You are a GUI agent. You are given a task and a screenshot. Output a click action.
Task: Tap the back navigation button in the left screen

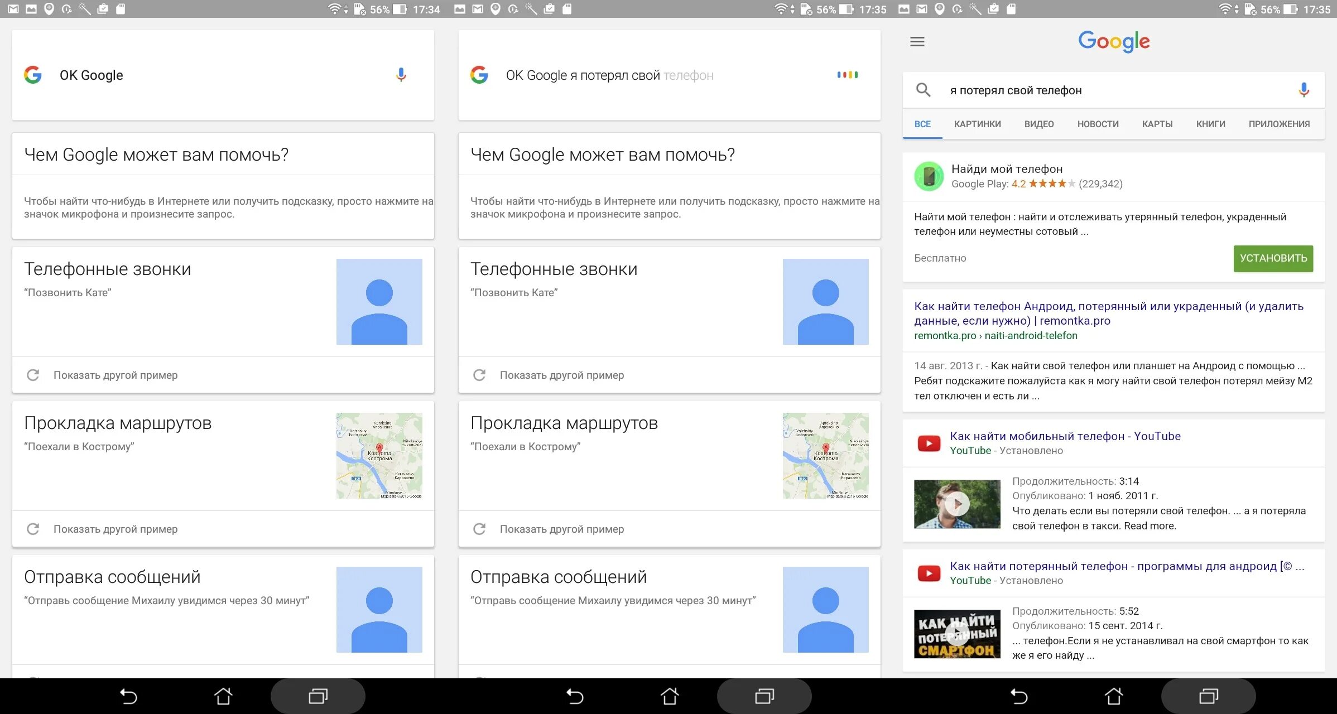click(x=128, y=696)
